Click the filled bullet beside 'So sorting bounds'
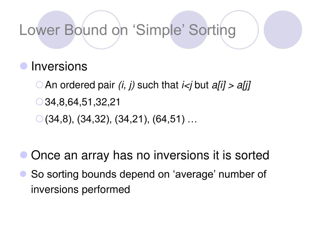This screenshot has height=238, width=318. pos(23,174)
